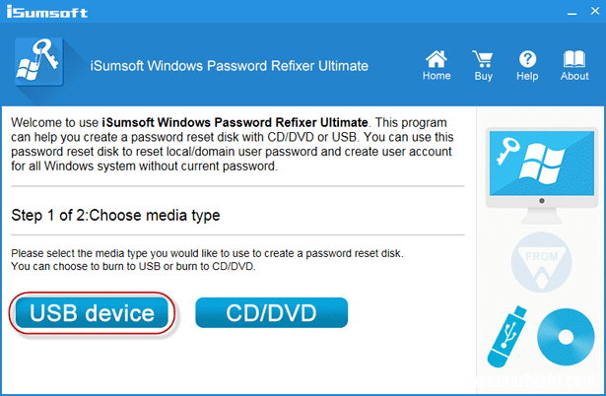Go to the Home page
The width and height of the screenshot is (606, 396).
point(437,64)
